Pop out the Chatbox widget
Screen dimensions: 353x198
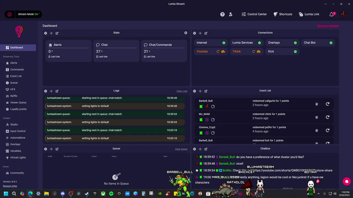[x=206, y=149]
